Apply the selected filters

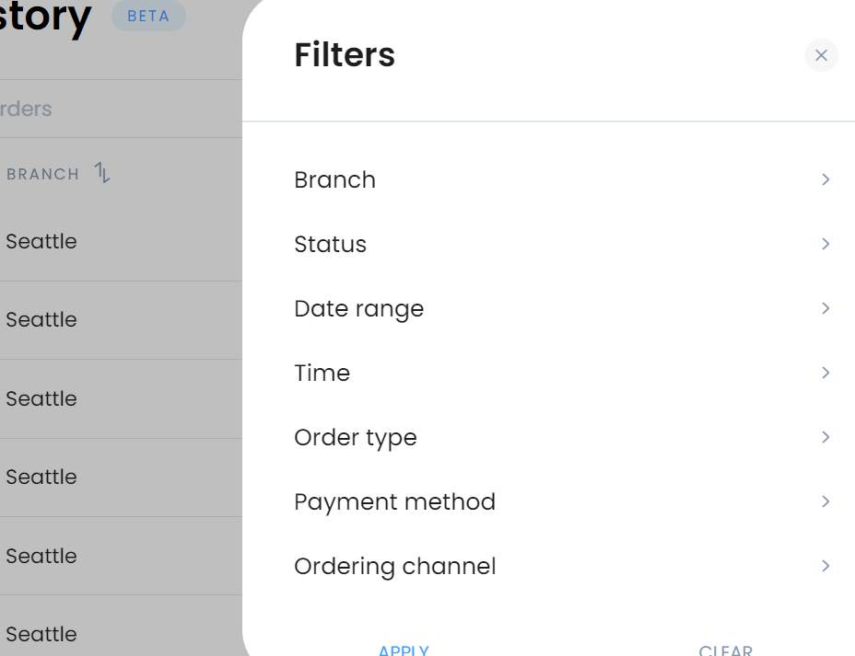(x=404, y=650)
